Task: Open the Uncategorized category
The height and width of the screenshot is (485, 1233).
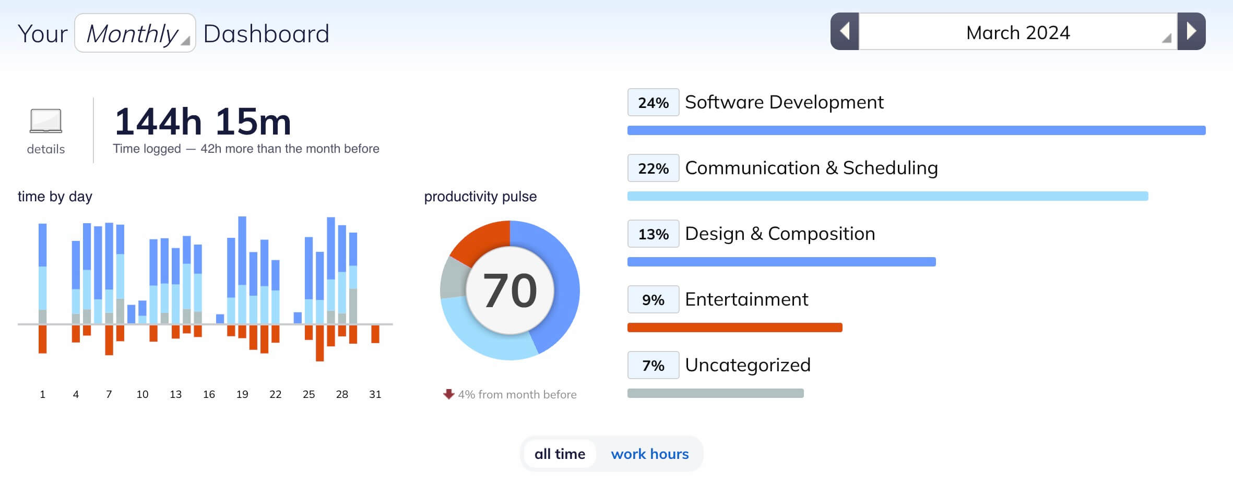Action: [748, 365]
